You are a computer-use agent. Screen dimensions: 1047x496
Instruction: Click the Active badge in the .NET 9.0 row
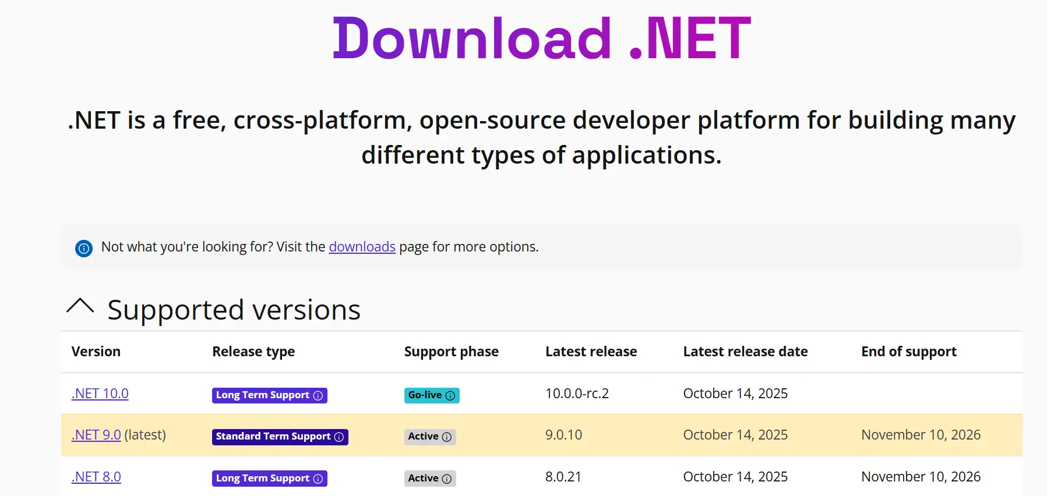click(x=430, y=437)
